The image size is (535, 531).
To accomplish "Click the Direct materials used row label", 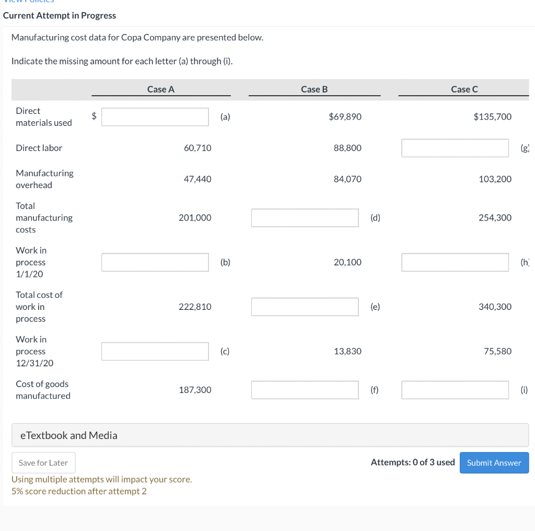I will tap(44, 117).
